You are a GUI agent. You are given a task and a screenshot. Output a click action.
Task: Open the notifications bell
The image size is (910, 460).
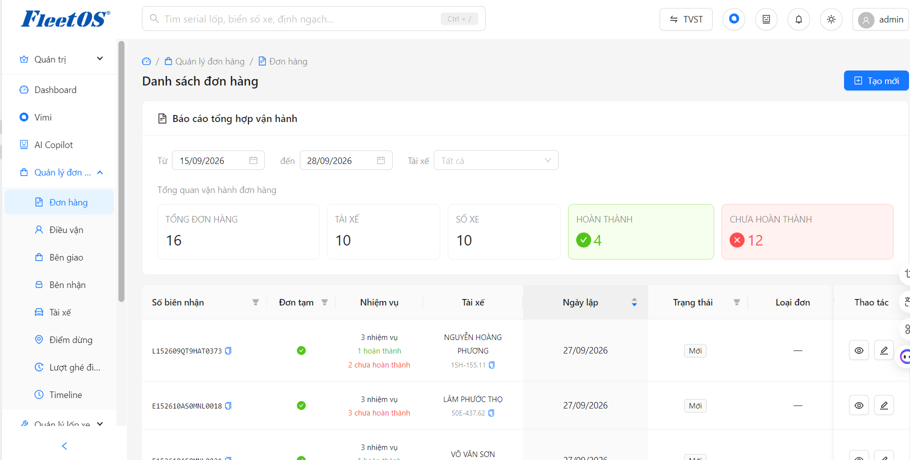point(799,19)
